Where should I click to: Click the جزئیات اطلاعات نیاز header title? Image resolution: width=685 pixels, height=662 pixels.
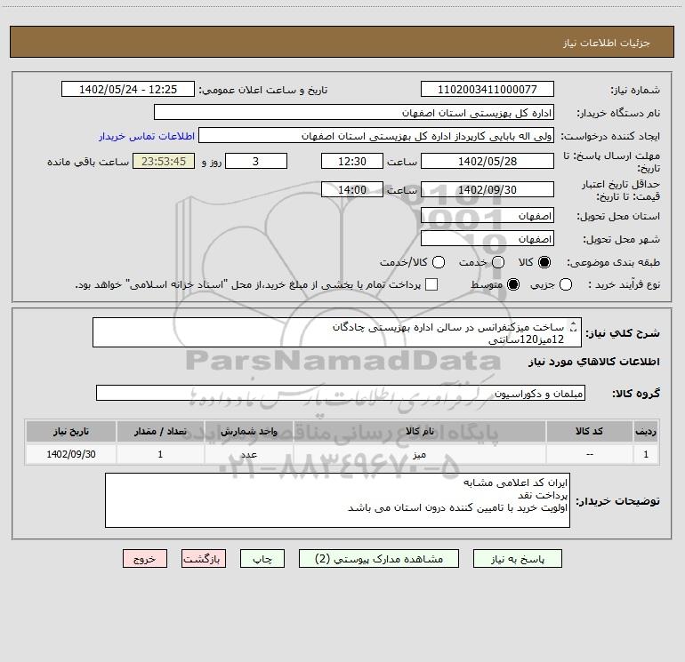(607, 43)
